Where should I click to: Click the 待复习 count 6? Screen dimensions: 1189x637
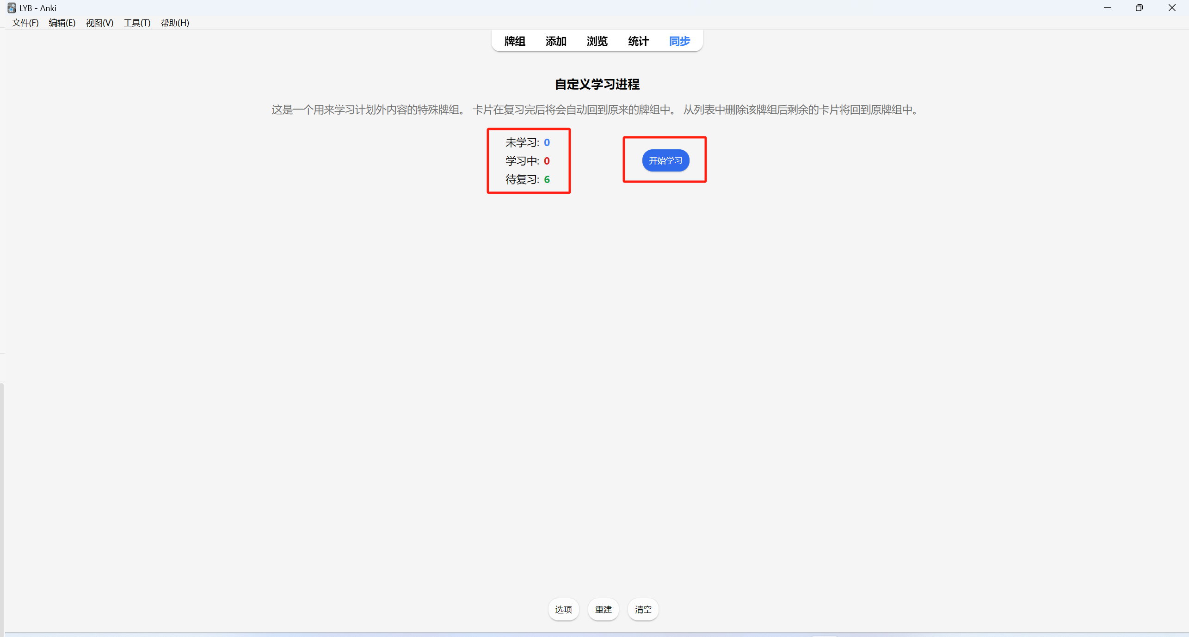tap(547, 179)
